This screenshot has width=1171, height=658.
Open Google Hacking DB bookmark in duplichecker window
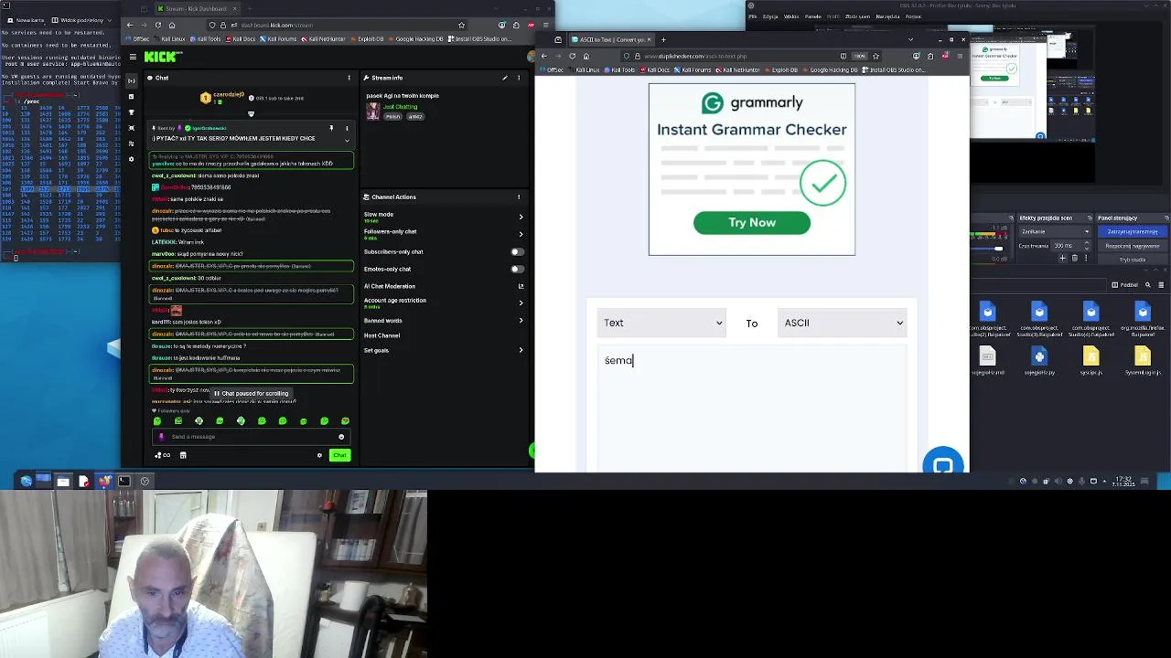[x=832, y=69]
